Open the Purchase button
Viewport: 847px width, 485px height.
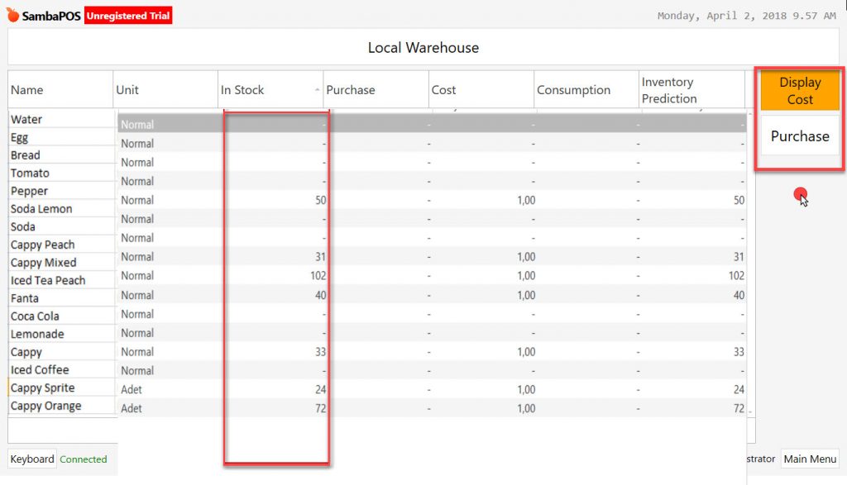coord(800,136)
